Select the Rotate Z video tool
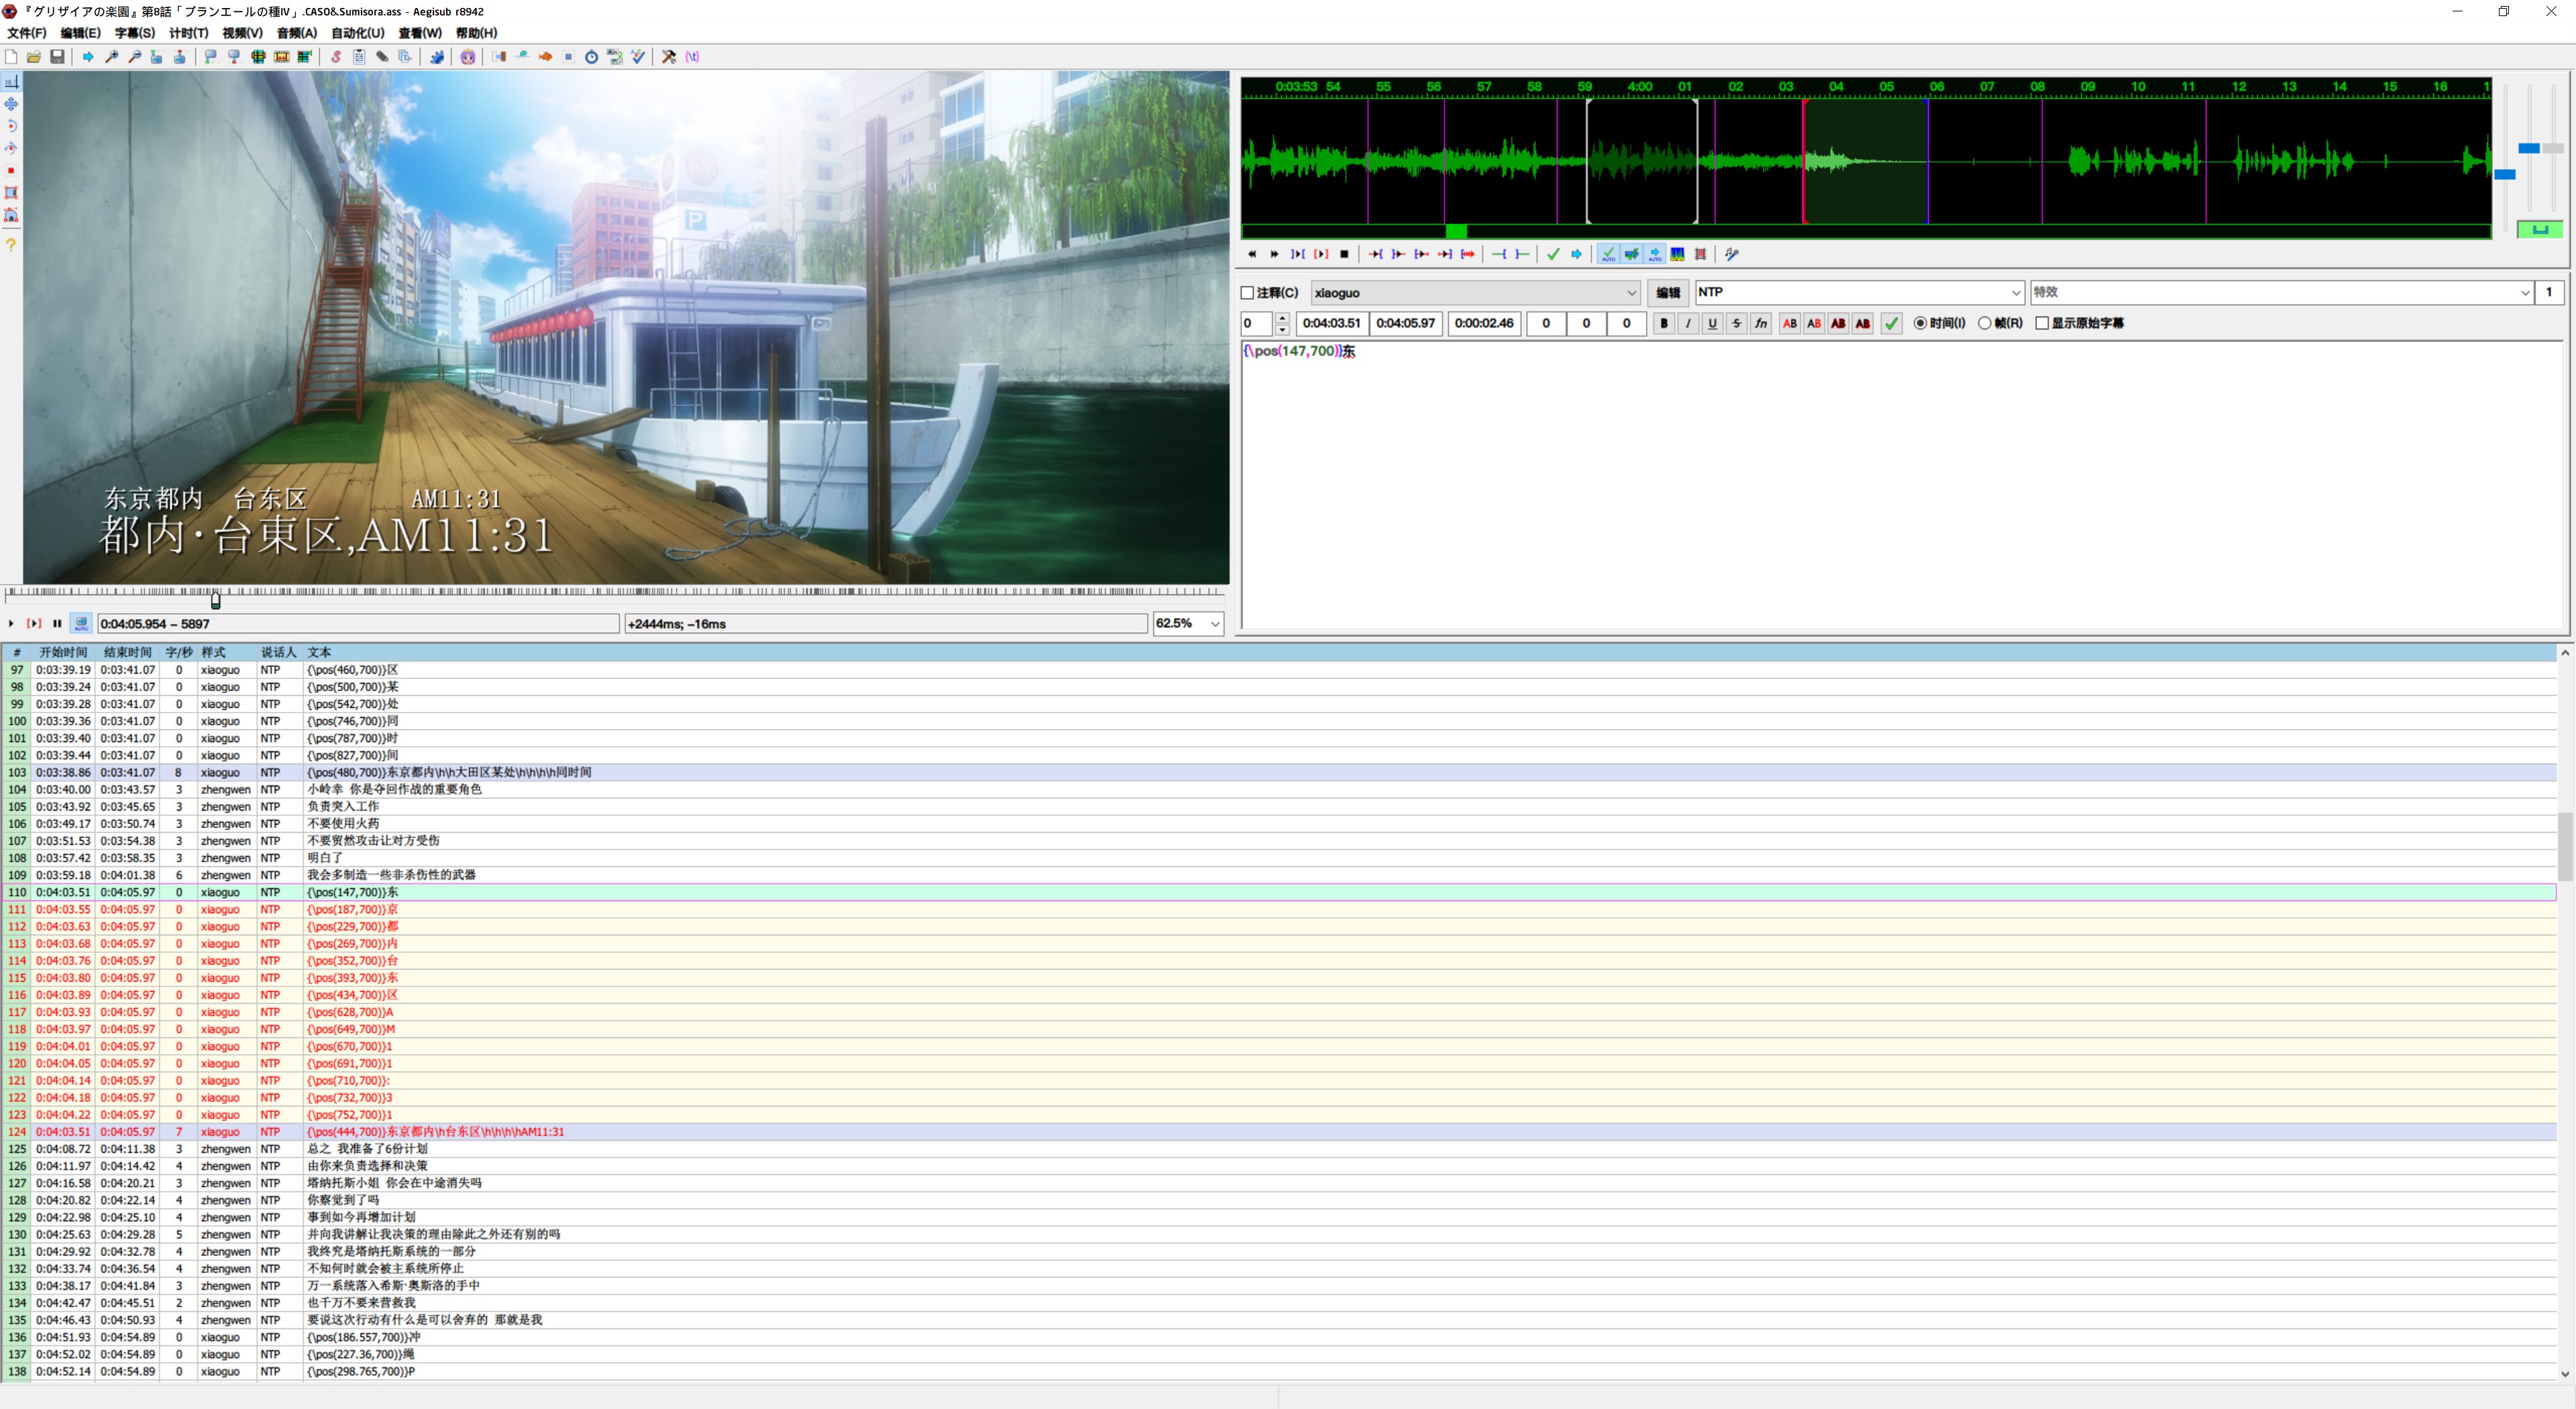Screen dimensions: 2576x1409 point(11,126)
